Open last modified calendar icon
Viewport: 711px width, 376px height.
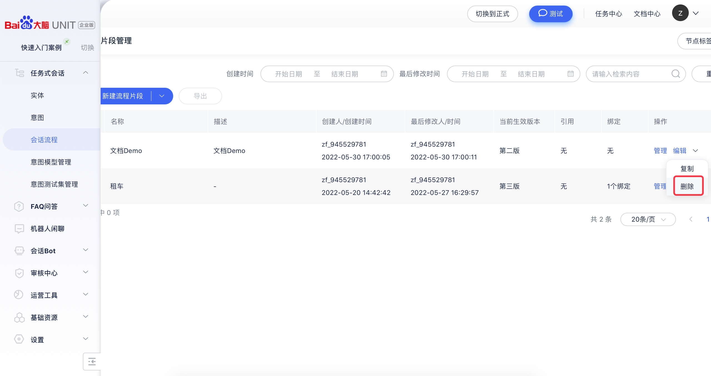(570, 74)
